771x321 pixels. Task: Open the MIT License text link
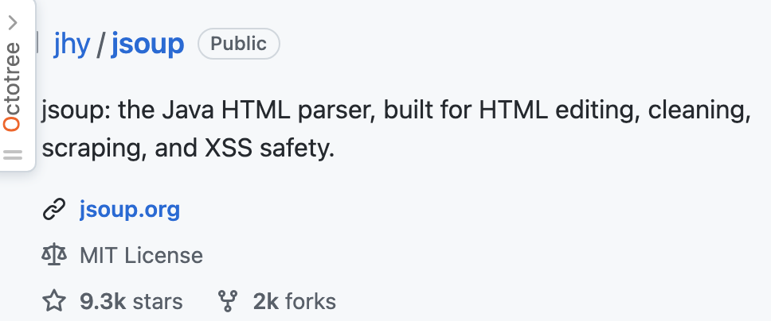click(x=141, y=256)
